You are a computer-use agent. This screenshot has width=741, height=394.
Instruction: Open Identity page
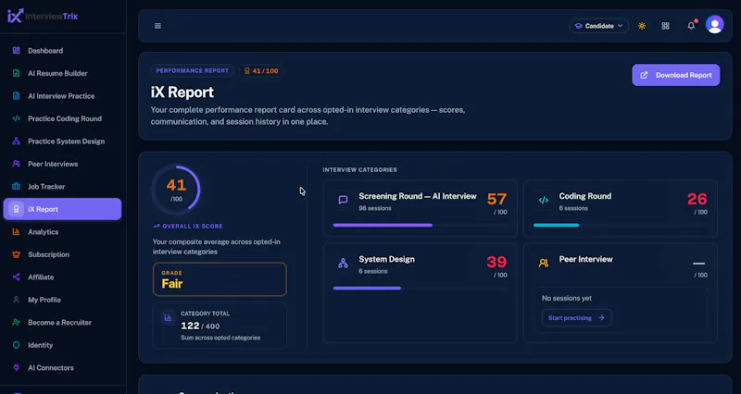[x=62, y=345]
